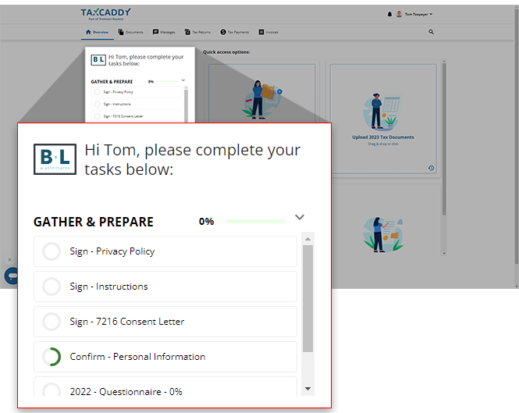
Task: Collapse Gather & Prepare chevron in small panel
Action: coord(183,80)
